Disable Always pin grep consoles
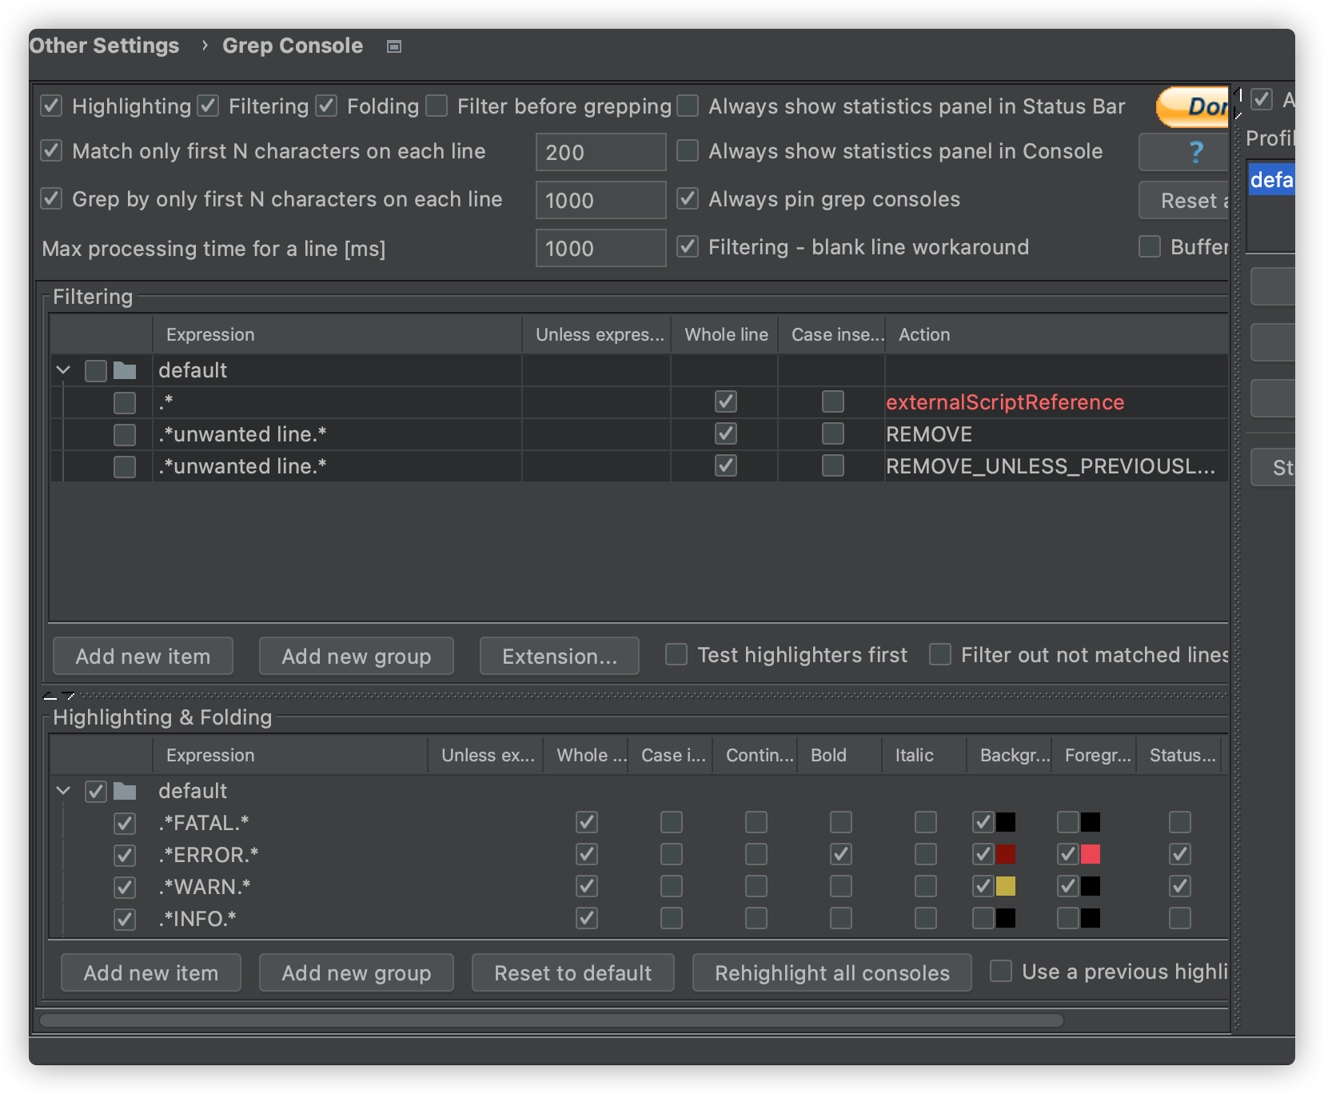 click(688, 199)
